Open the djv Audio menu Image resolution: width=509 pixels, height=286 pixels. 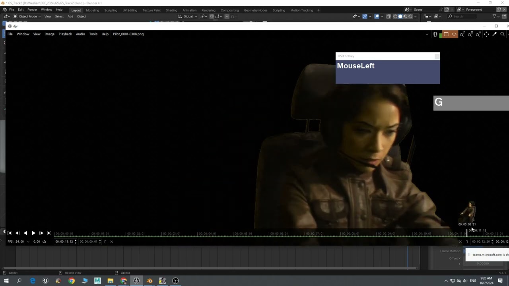pos(80,34)
